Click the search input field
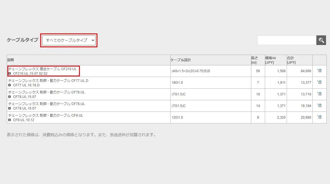Image resolution: width=330 pixels, height=184 pixels. click(287, 40)
